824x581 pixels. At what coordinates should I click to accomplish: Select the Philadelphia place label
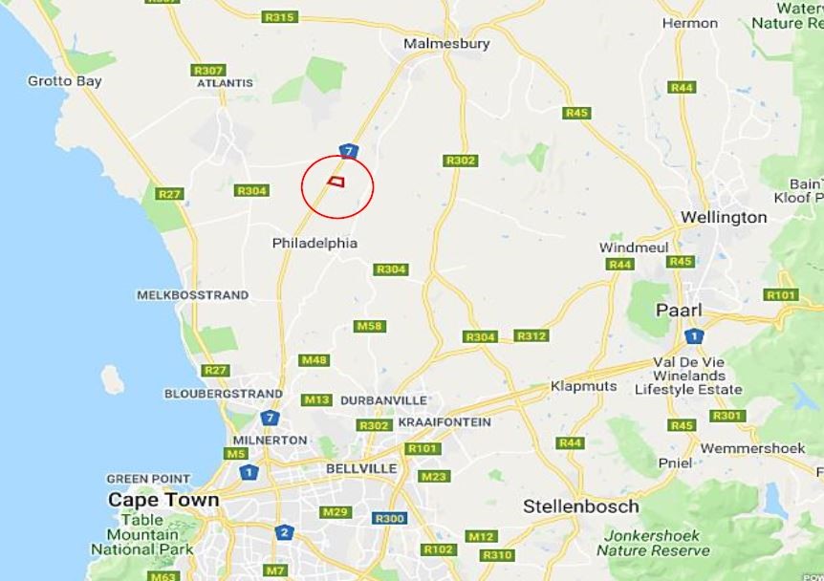[314, 244]
